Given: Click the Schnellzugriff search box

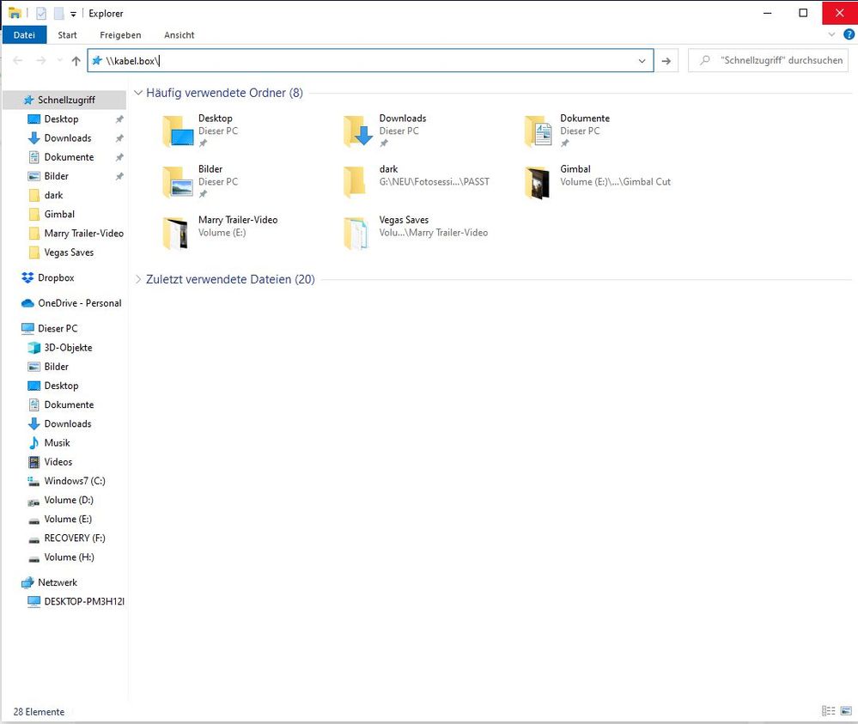Looking at the screenshot, I should click(768, 61).
